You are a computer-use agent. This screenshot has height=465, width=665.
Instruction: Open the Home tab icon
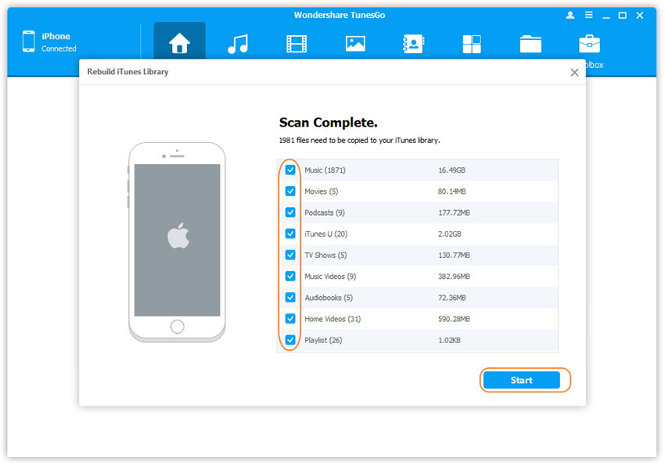coord(179,45)
